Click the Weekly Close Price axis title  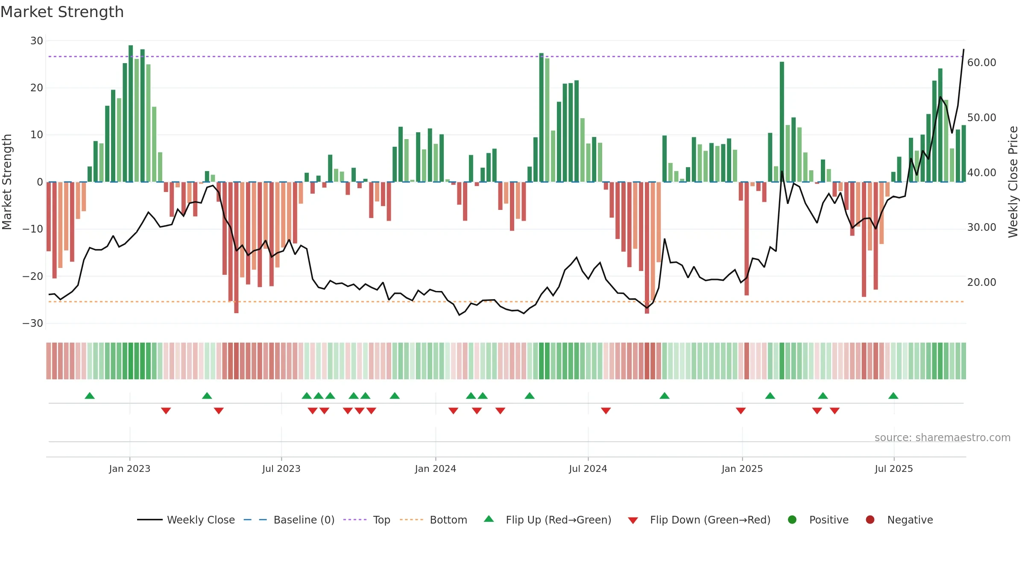click(x=1013, y=182)
